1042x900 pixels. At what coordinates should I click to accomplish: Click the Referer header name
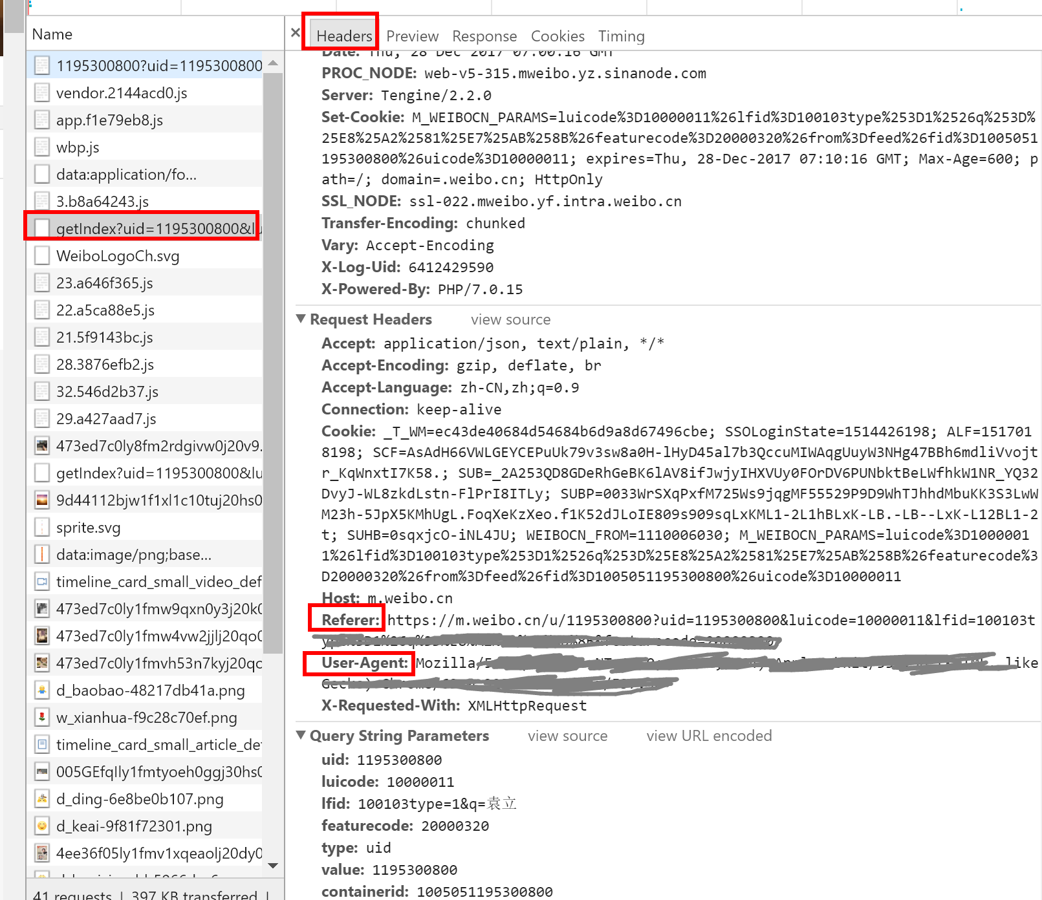[x=350, y=620]
